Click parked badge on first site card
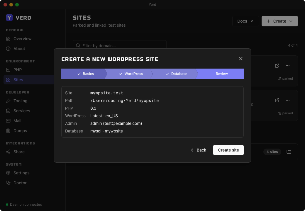 pos(285,79)
